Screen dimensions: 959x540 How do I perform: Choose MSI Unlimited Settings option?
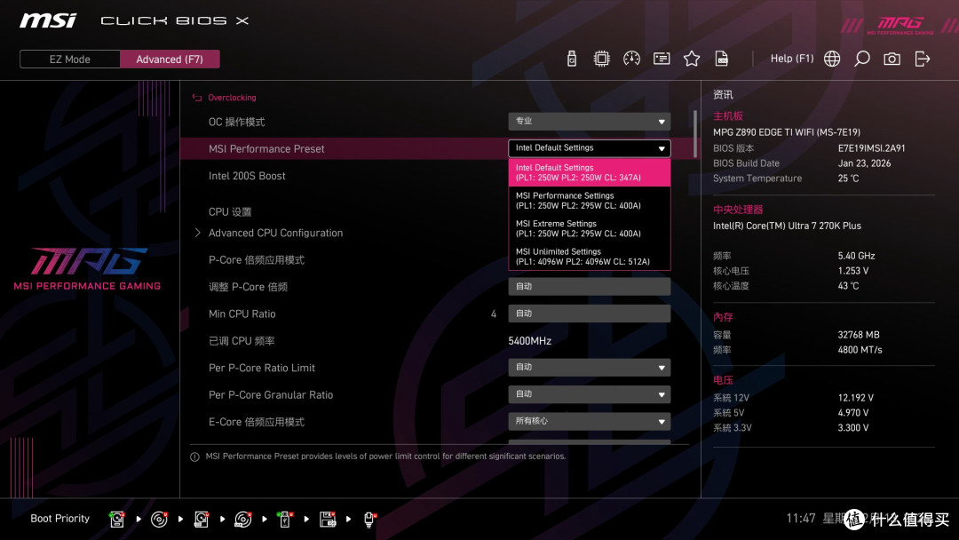pyautogui.click(x=589, y=257)
